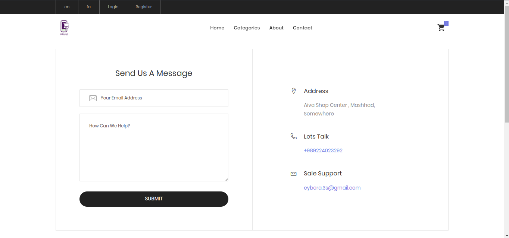The image size is (509, 238).
Task: Click the cart item count badge
Action: [446, 23]
